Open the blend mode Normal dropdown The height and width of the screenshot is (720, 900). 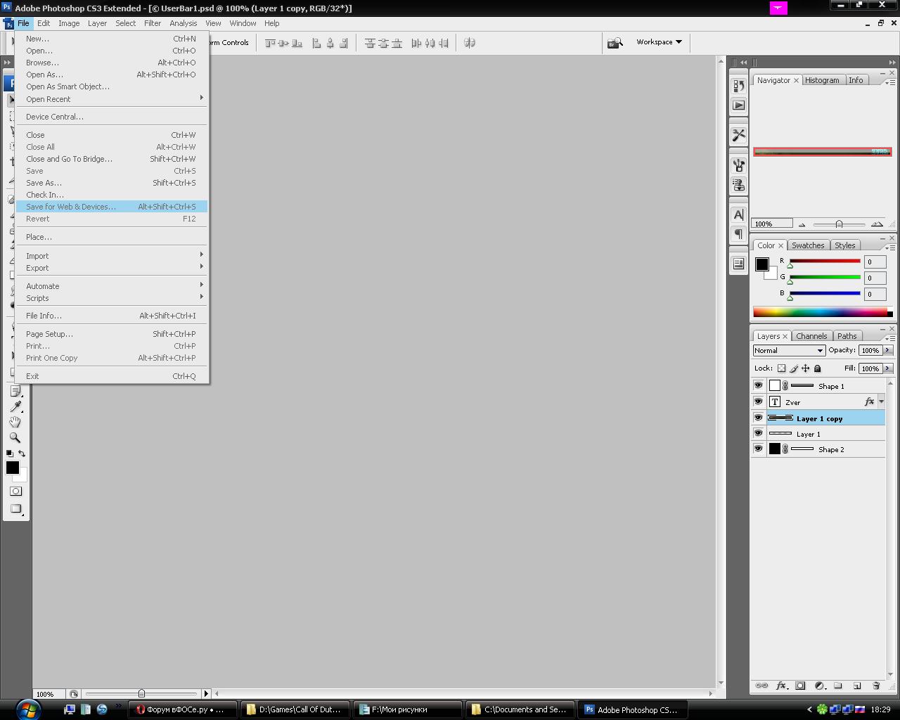click(788, 350)
